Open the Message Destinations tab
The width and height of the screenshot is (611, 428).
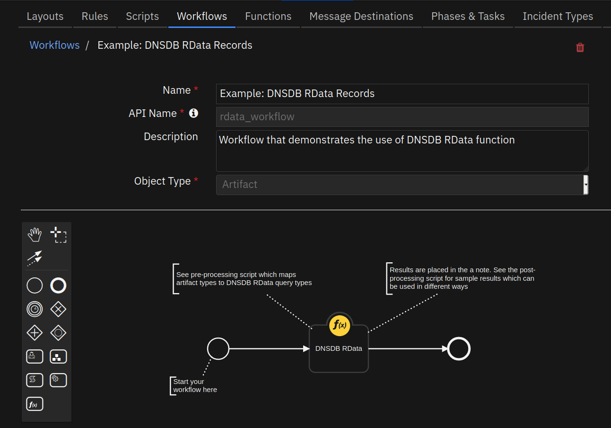pos(361,16)
